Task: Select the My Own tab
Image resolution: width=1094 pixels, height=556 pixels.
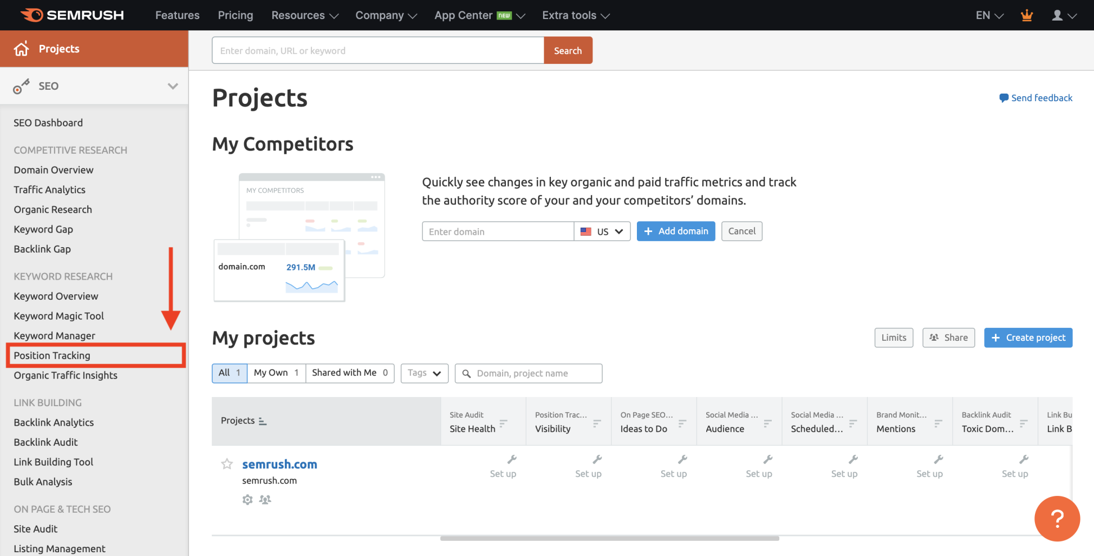Action: coord(276,373)
